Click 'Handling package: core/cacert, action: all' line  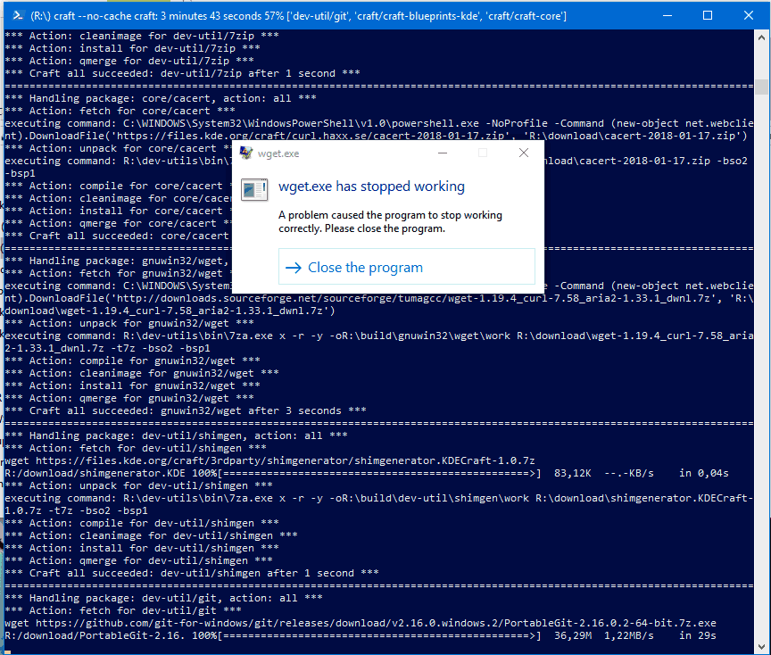point(161,98)
